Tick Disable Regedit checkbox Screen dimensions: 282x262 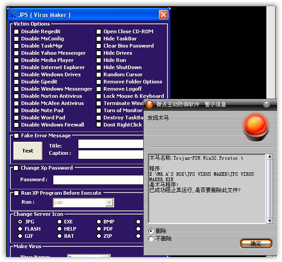click(17, 31)
